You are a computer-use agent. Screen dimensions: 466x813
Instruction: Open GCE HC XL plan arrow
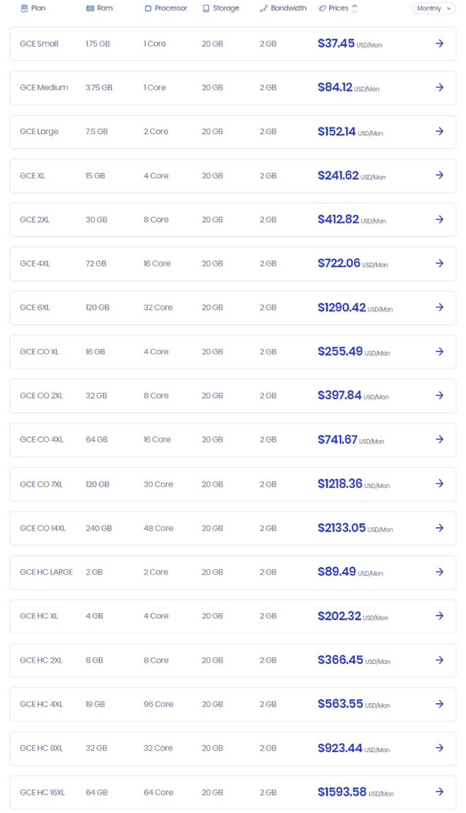(x=440, y=616)
